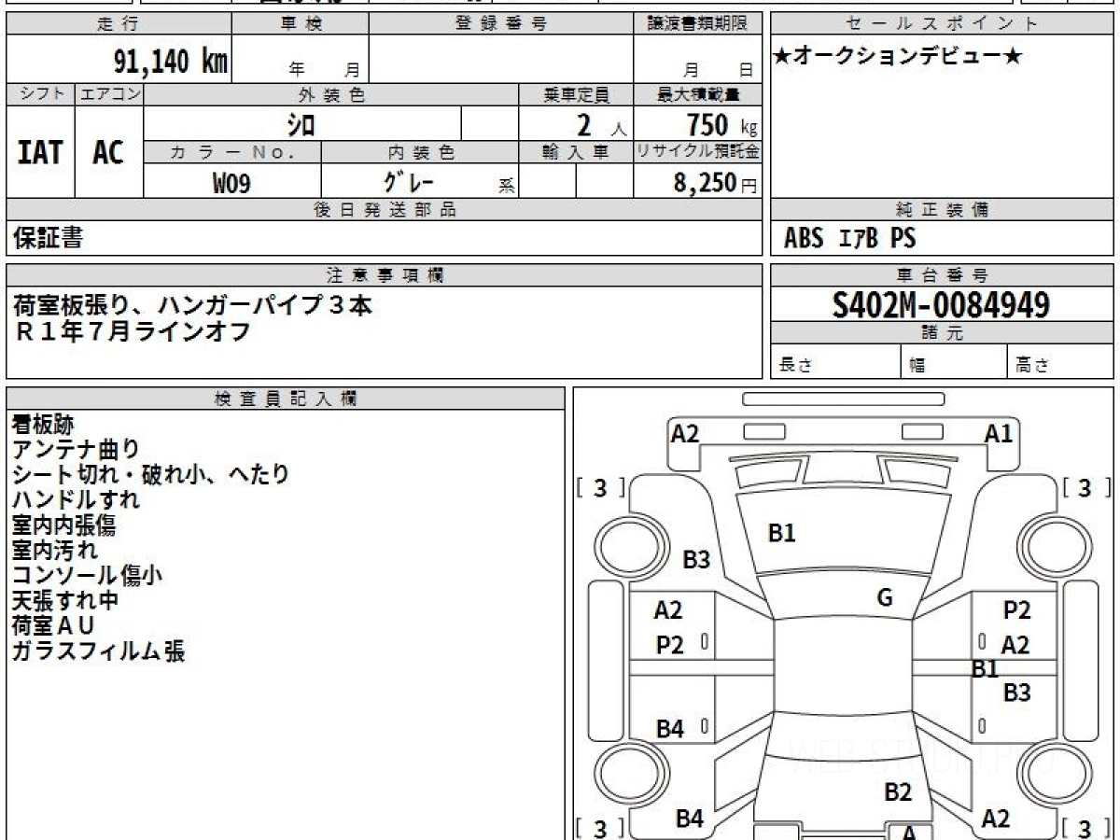Image resolution: width=1120 pixels, height=840 pixels.
Task: Click the A1 mark on the car diagram
Action: pos(999,433)
